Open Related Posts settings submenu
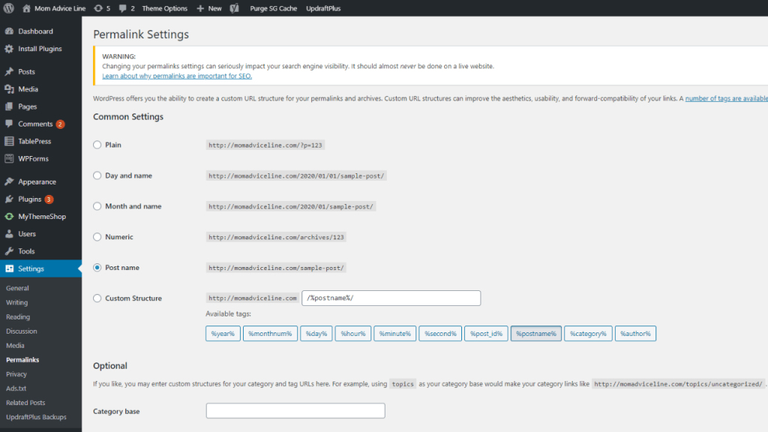The height and width of the screenshot is (432, 768). click(25, 403)
